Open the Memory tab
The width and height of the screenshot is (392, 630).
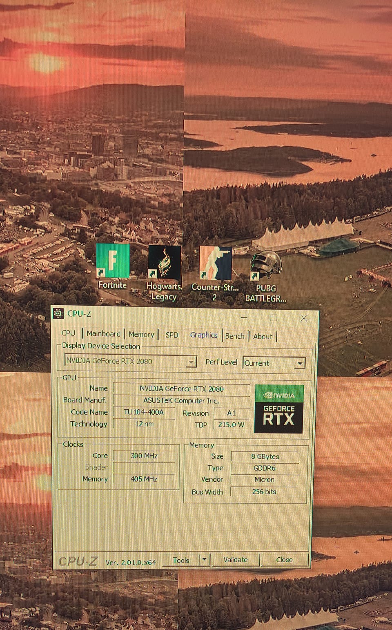[141, 334]
